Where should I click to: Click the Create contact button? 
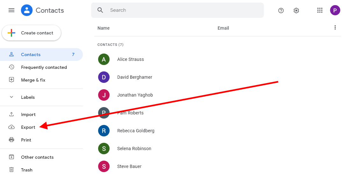tap(32, 33)
